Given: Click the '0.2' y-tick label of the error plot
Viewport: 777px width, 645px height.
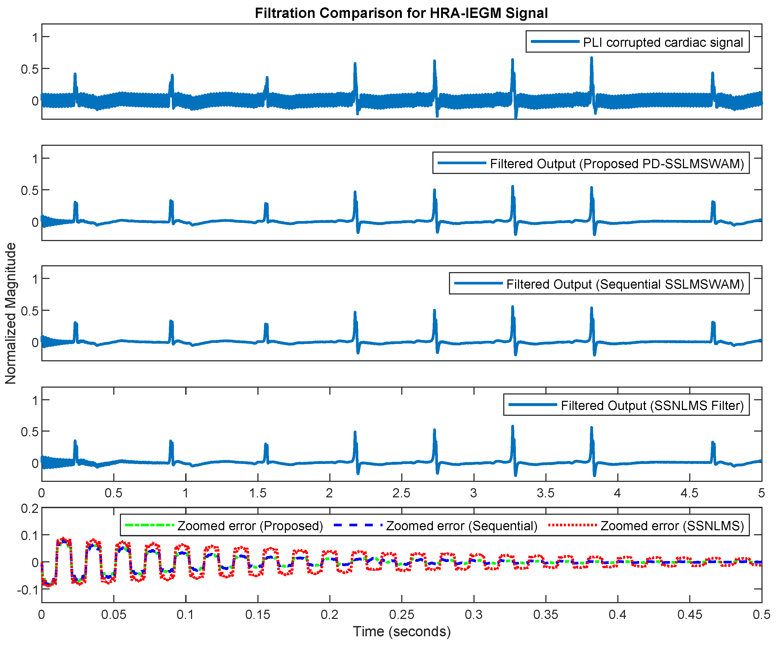Looking at the screenshot, I should tap(30, 509).
